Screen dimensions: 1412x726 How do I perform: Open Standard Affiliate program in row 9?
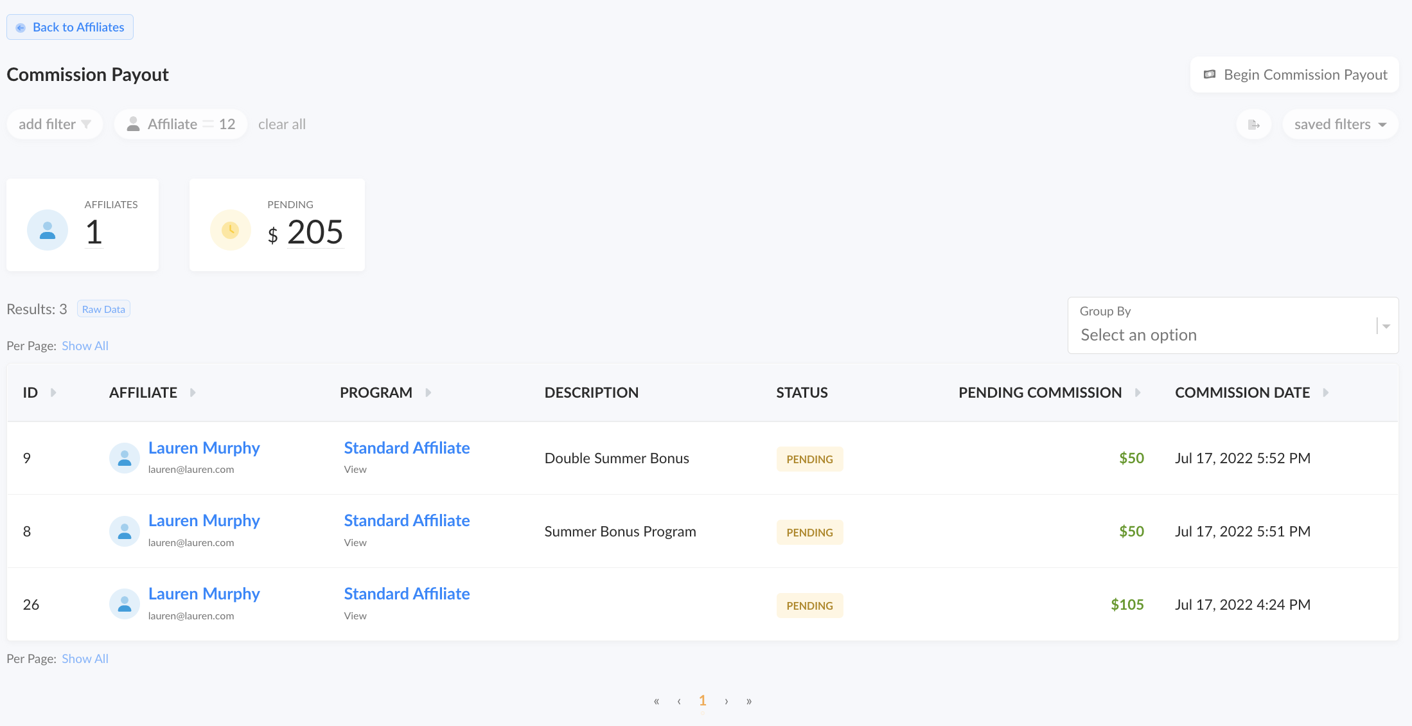point(407,448)
